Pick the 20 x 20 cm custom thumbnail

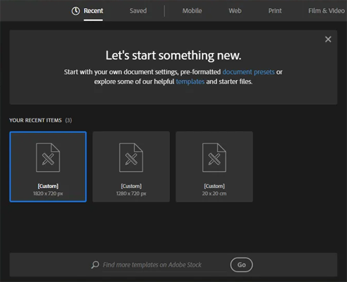click(x=214, y=167)
